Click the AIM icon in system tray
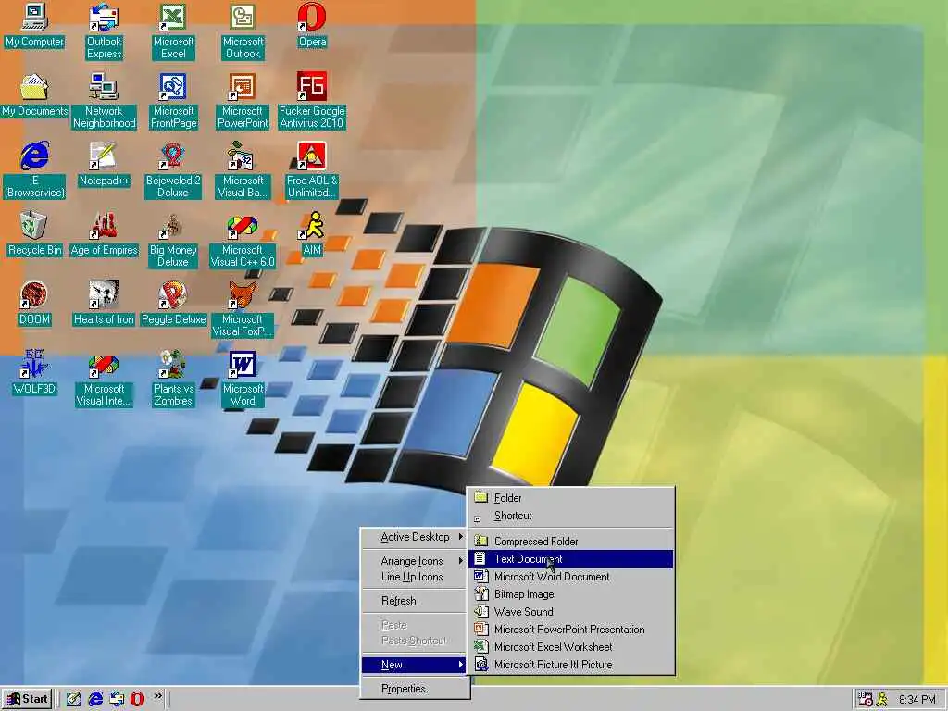The width and height of the screenshot is (948, 711). click(882, 700)
